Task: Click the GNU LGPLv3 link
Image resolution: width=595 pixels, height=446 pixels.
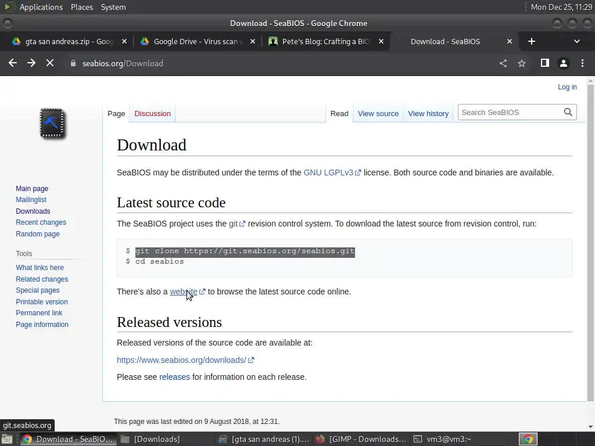Action: coord(328,172)
